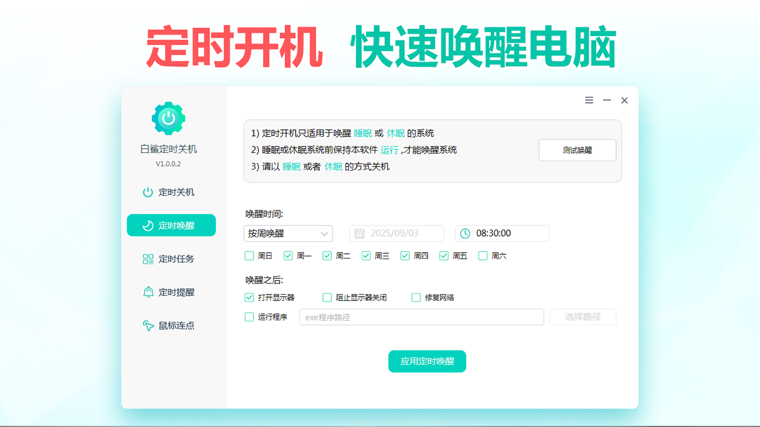Image resolution: width=760 pixels, height=427 pixels.
Task: Enable 阻止显示器关闭 checkbox
Action: (327, 297)
